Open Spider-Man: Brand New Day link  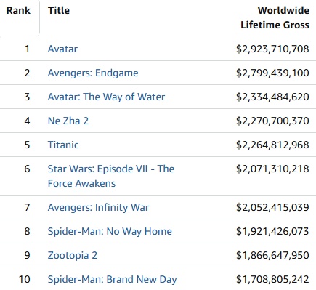pyautogui.click(x=112, y=279)
